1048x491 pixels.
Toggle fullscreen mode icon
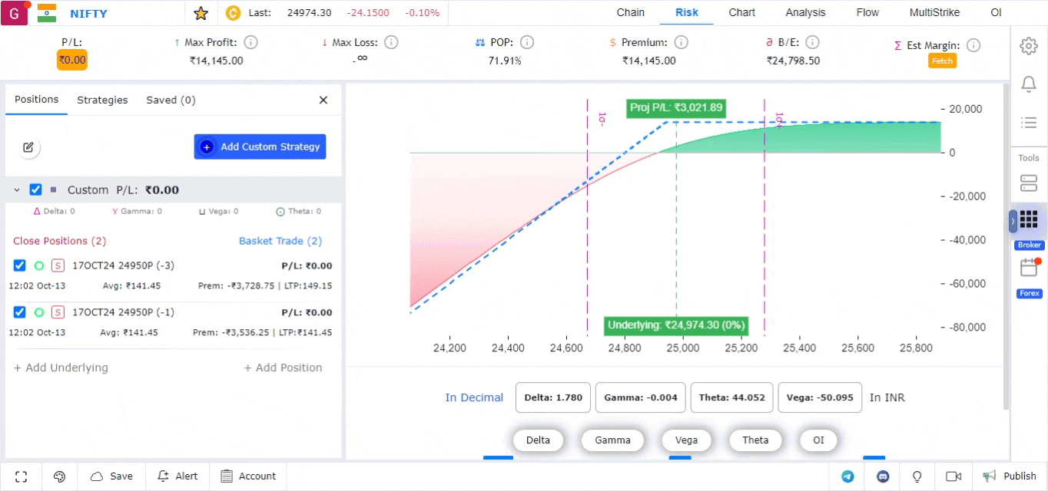tap(22, 476)
